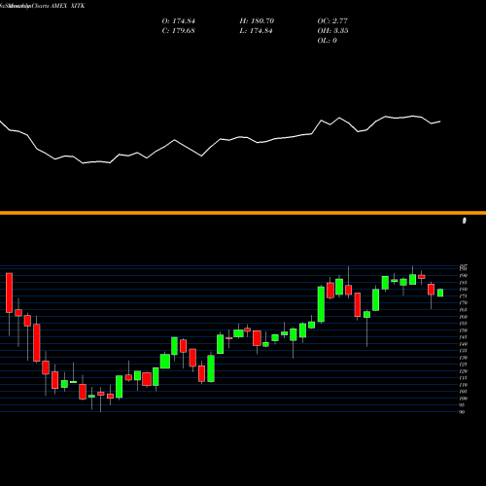This screenshot has width=486, height=486.
Task: Click the '95' price axis label
Action: pyautogui.click(x=463, y=405)
